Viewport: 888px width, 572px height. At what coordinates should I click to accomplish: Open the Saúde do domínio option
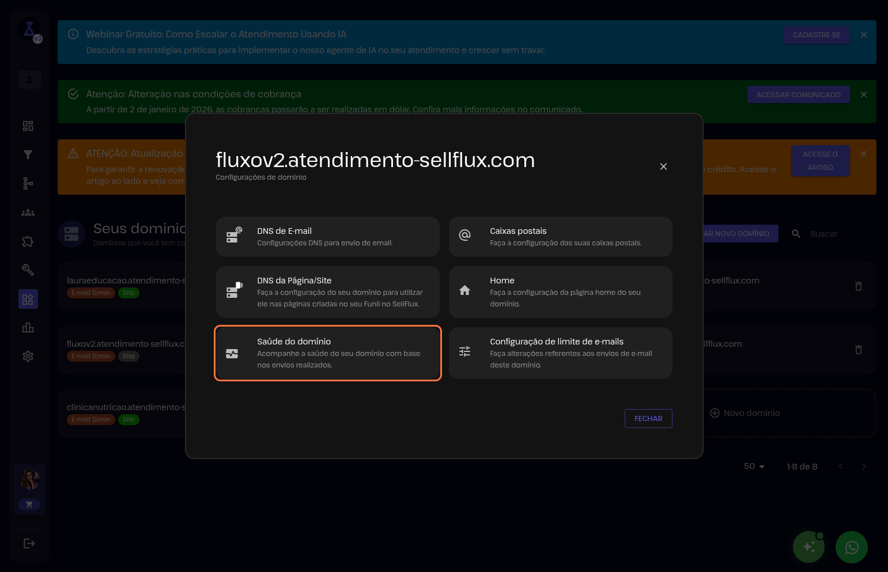[327, 353]
